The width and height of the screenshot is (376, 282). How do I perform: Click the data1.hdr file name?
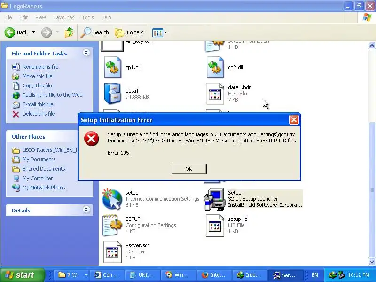[239, 87]
